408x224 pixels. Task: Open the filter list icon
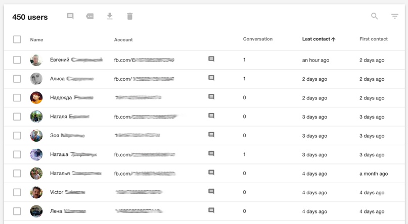[395, 16]
